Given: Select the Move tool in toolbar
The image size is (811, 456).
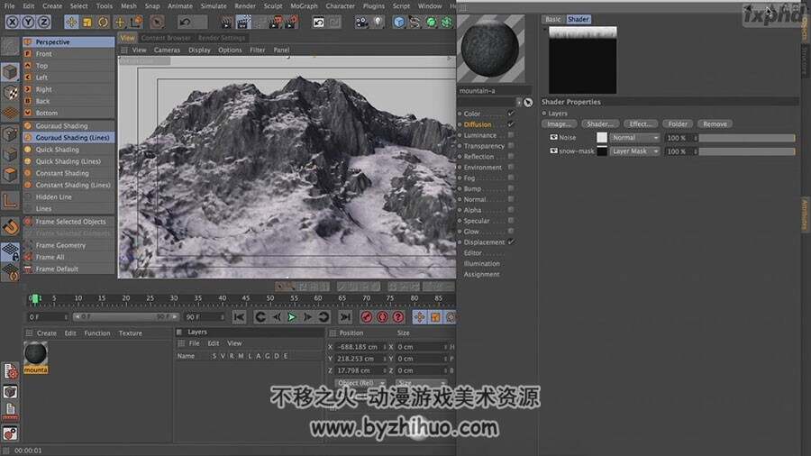Looking at the screenshot, I should coord(71,22).
